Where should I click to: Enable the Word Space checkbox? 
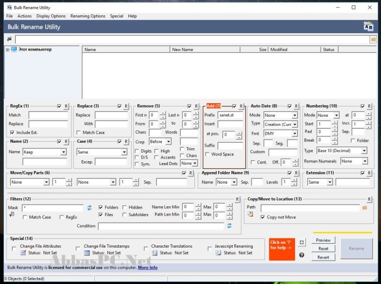(207, 154)
